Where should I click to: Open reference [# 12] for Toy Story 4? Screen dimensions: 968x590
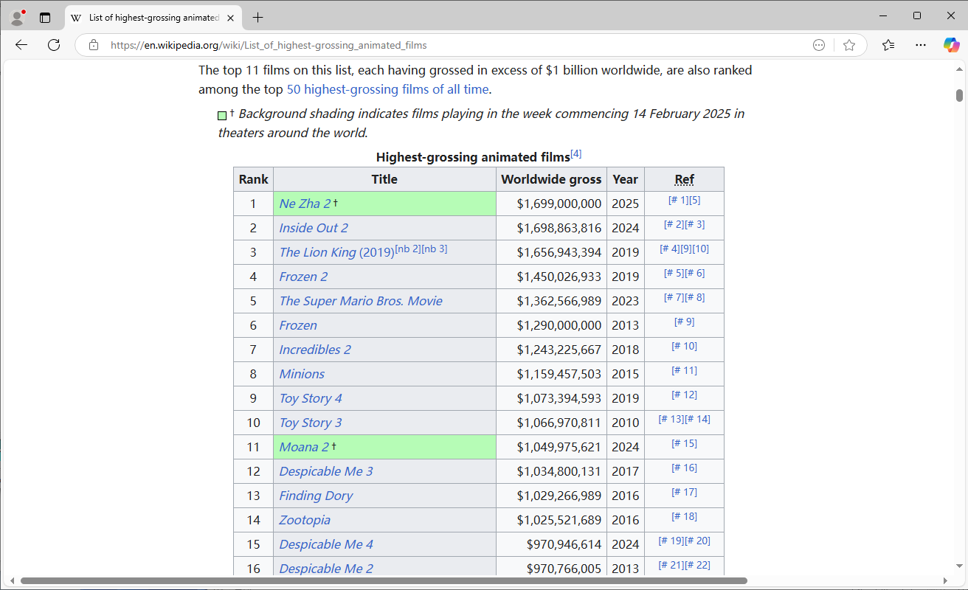point(684,395)
